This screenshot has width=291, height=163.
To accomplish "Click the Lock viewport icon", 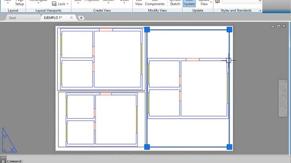I will tap(54, 4).
